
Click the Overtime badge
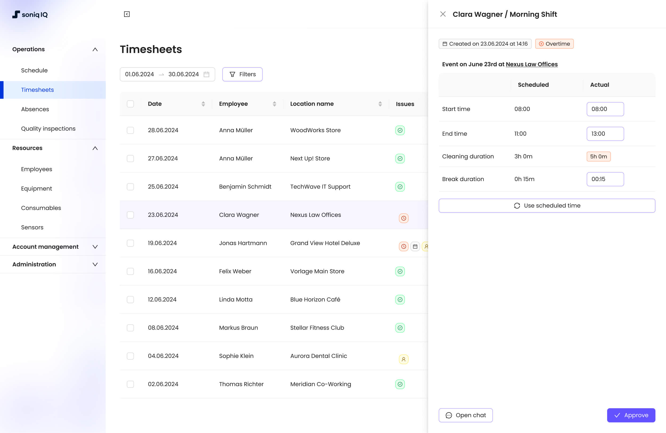click(554, 44)
